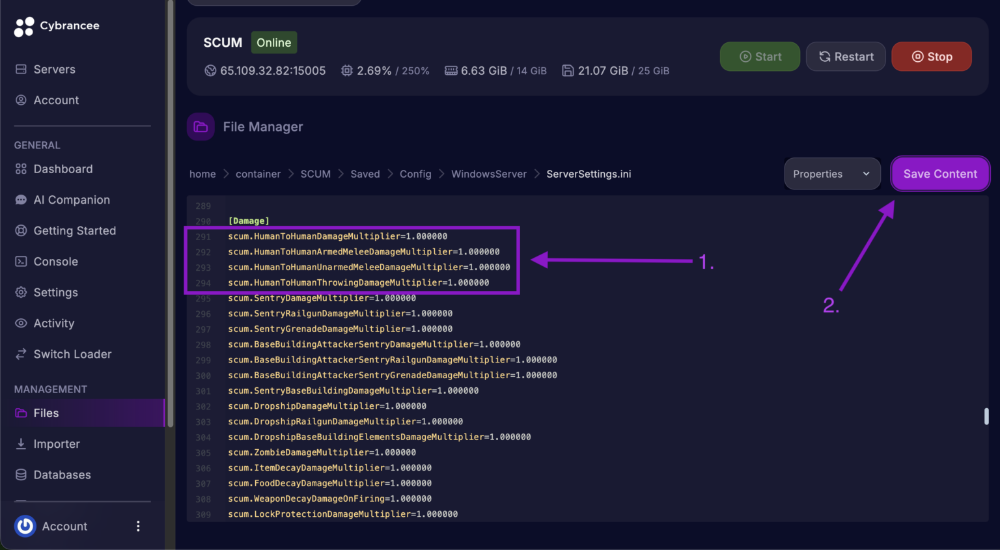
Task: Click the Switch Loader arrows icon
Action: tap(21, 354)
